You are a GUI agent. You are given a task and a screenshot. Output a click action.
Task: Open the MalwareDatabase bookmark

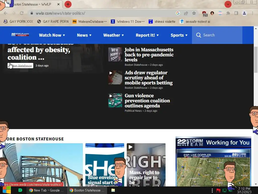[90, 22]
